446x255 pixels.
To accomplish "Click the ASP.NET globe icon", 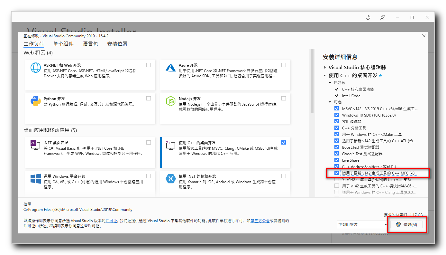I will (36, 68).
